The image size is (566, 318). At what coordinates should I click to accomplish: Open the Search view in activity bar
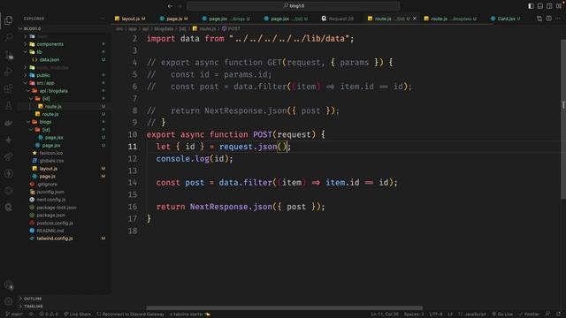pos(8,37)
